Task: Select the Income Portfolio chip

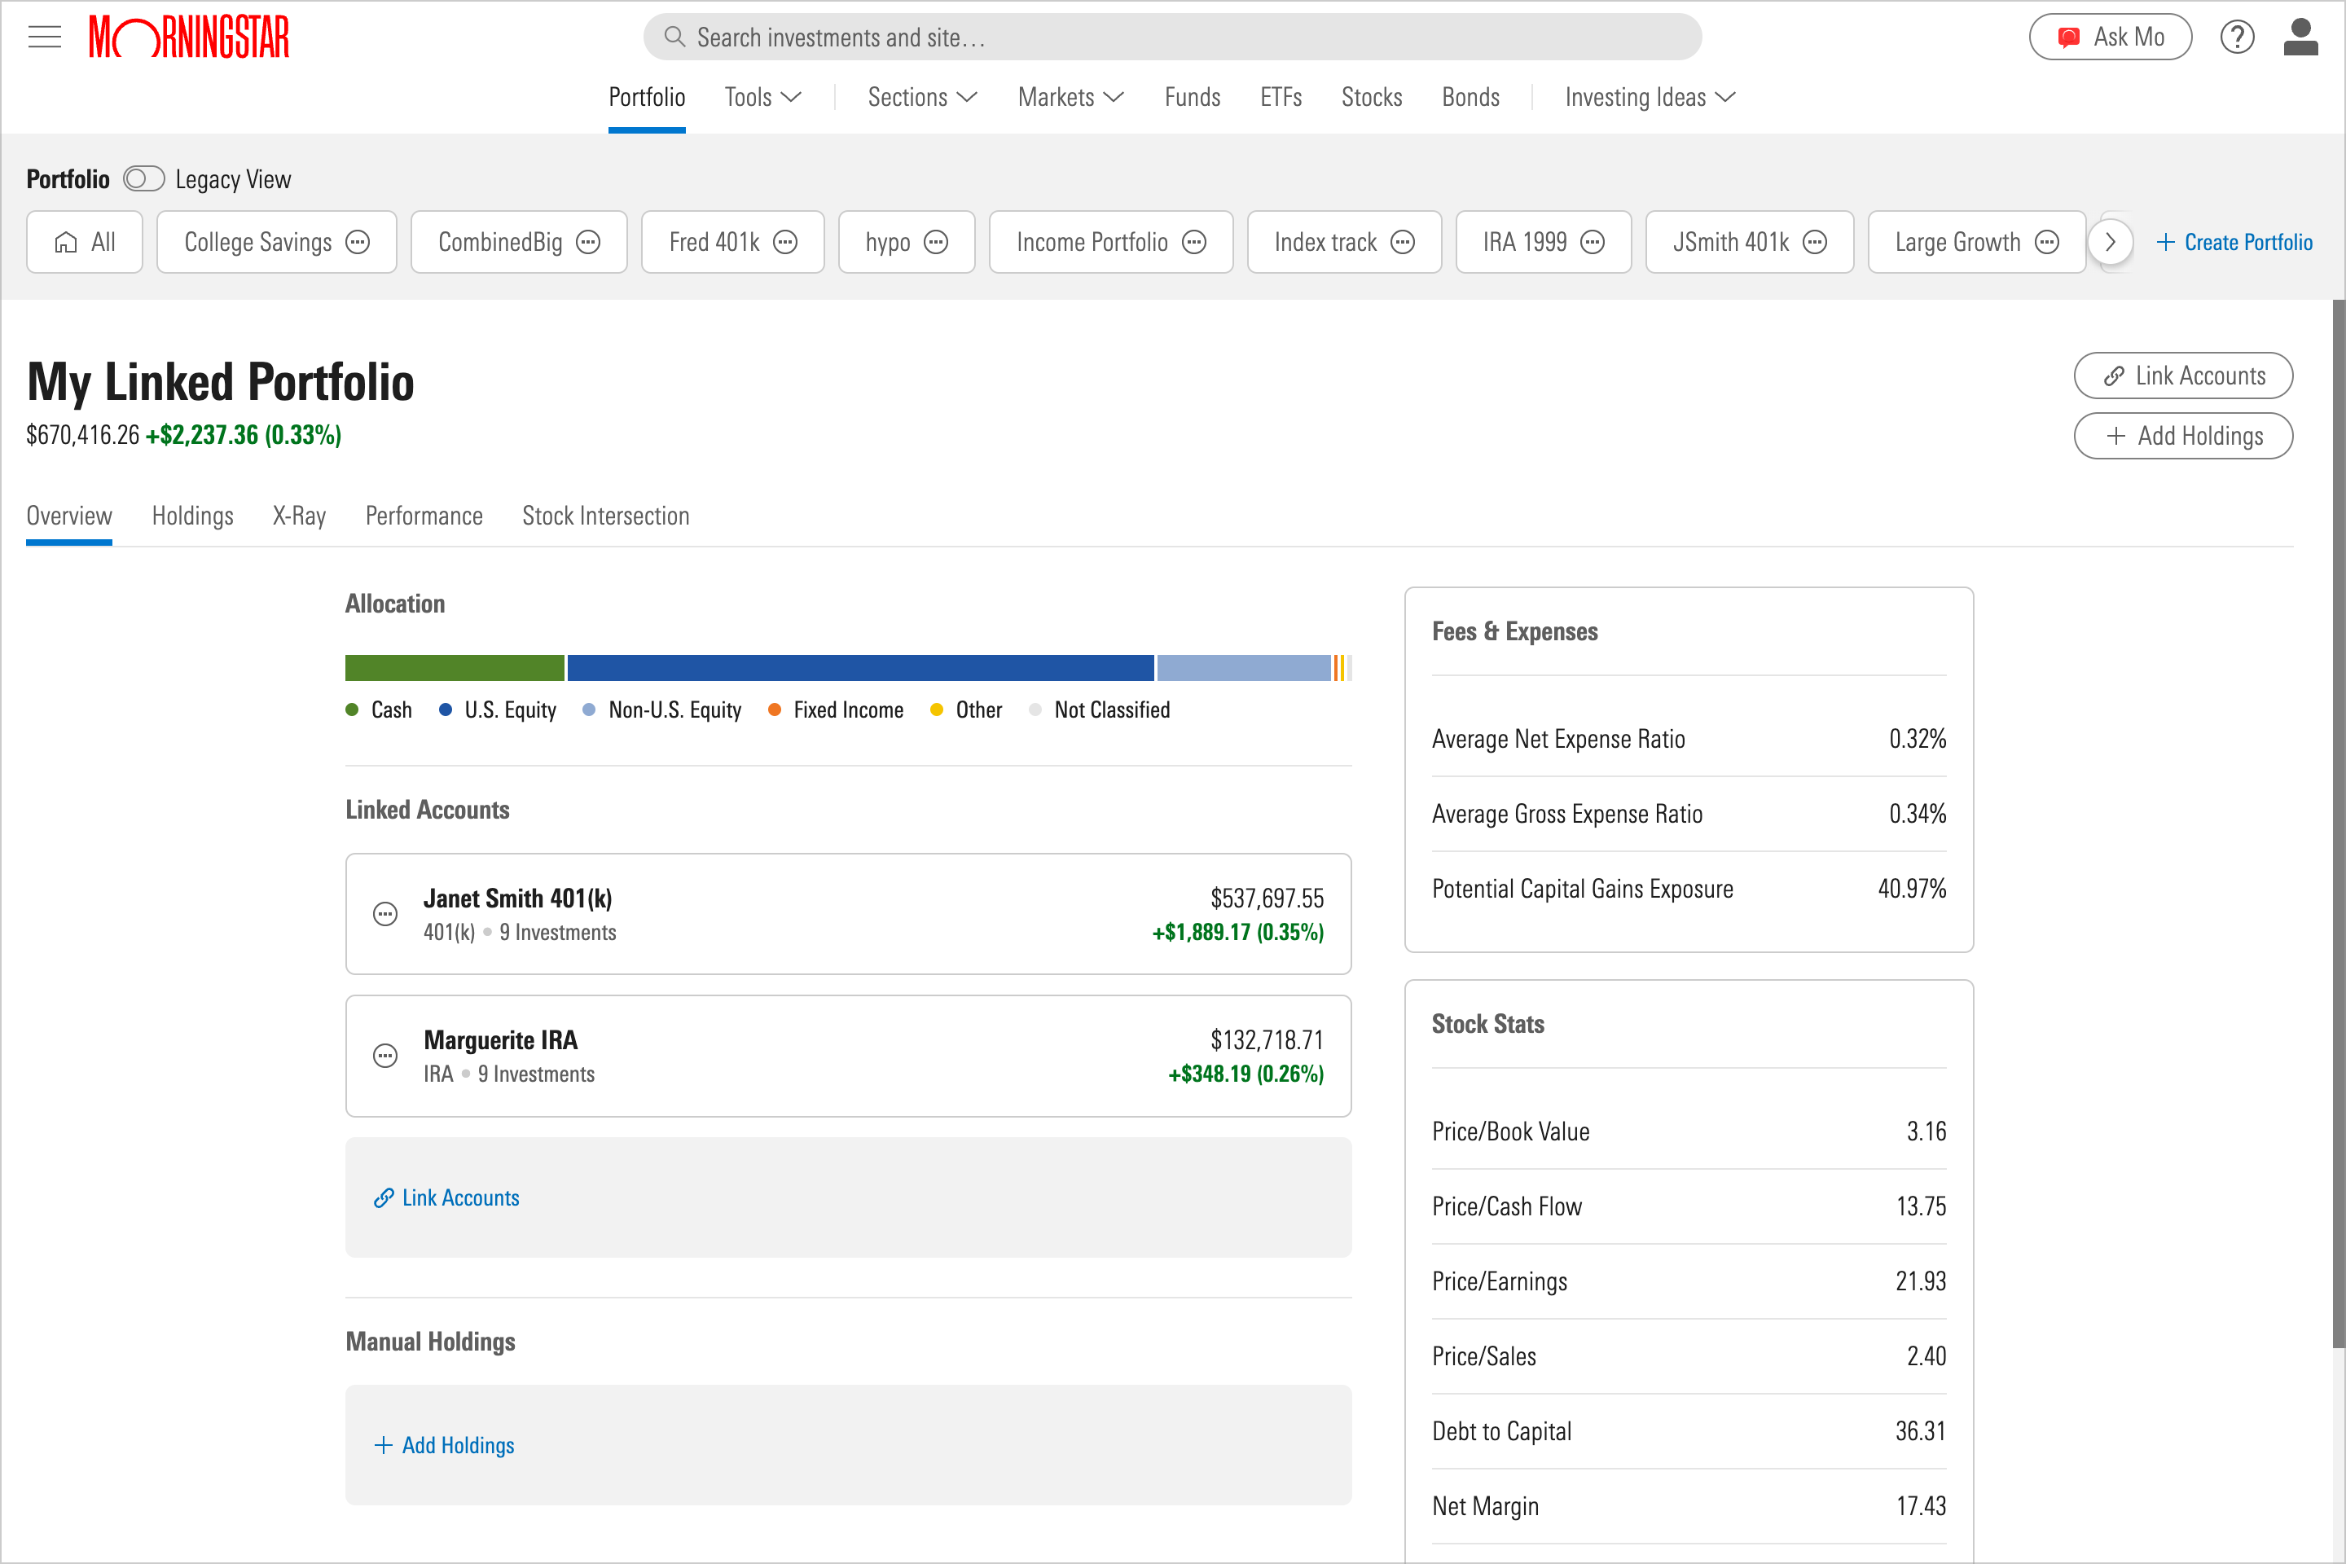Action: coord(1110,243)
